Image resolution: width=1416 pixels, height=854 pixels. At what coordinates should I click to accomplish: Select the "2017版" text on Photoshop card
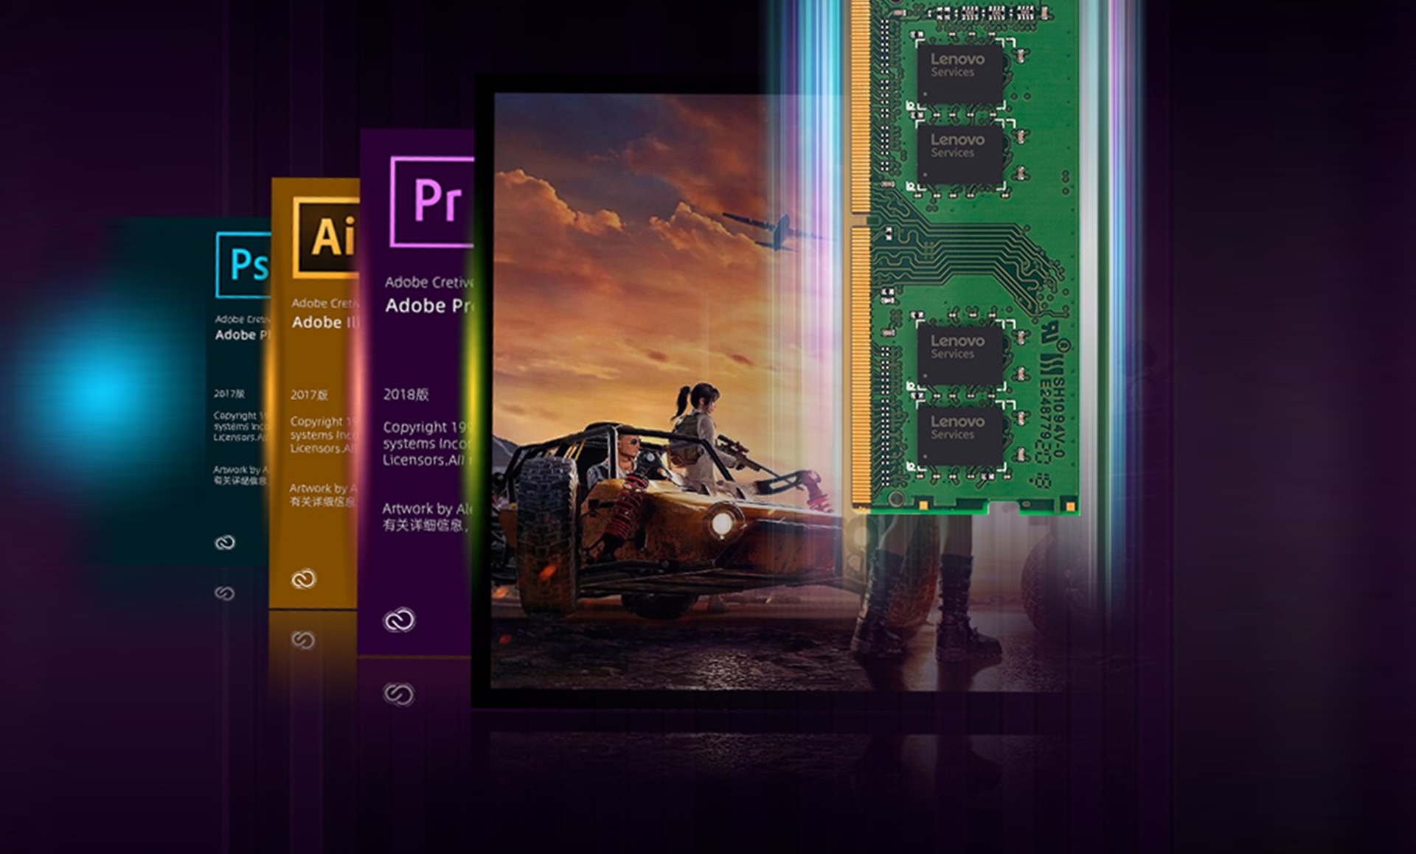[x=229, y=393]
